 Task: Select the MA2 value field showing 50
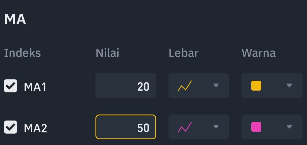[126, 127]
